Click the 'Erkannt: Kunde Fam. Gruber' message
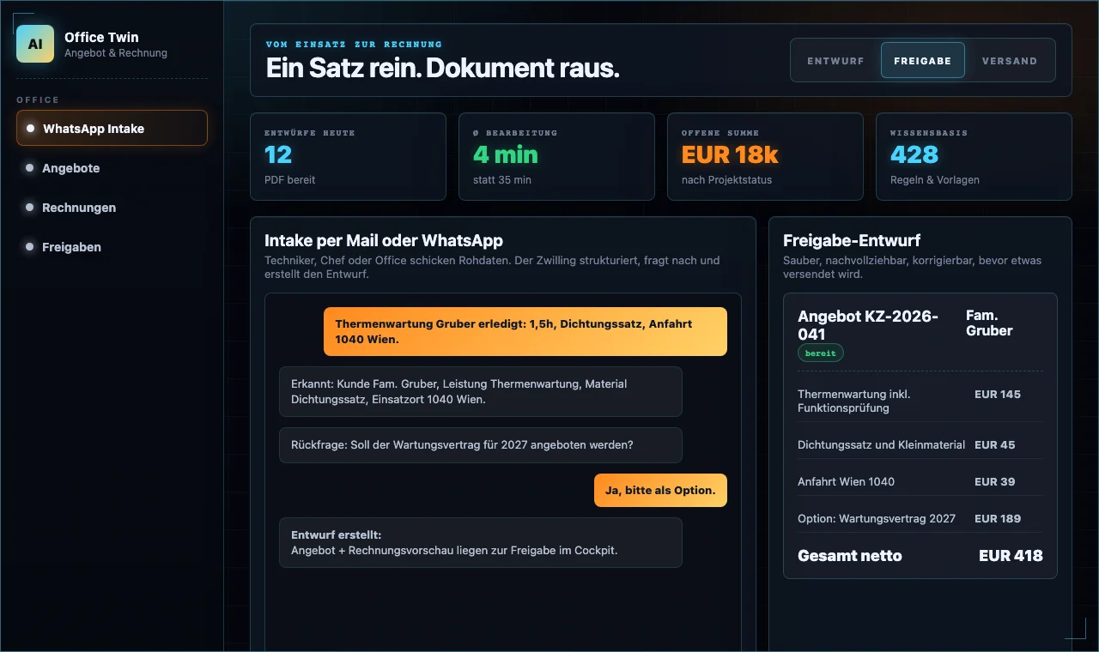Screen dimensions: 1099x652 click(x=480, y=391)
